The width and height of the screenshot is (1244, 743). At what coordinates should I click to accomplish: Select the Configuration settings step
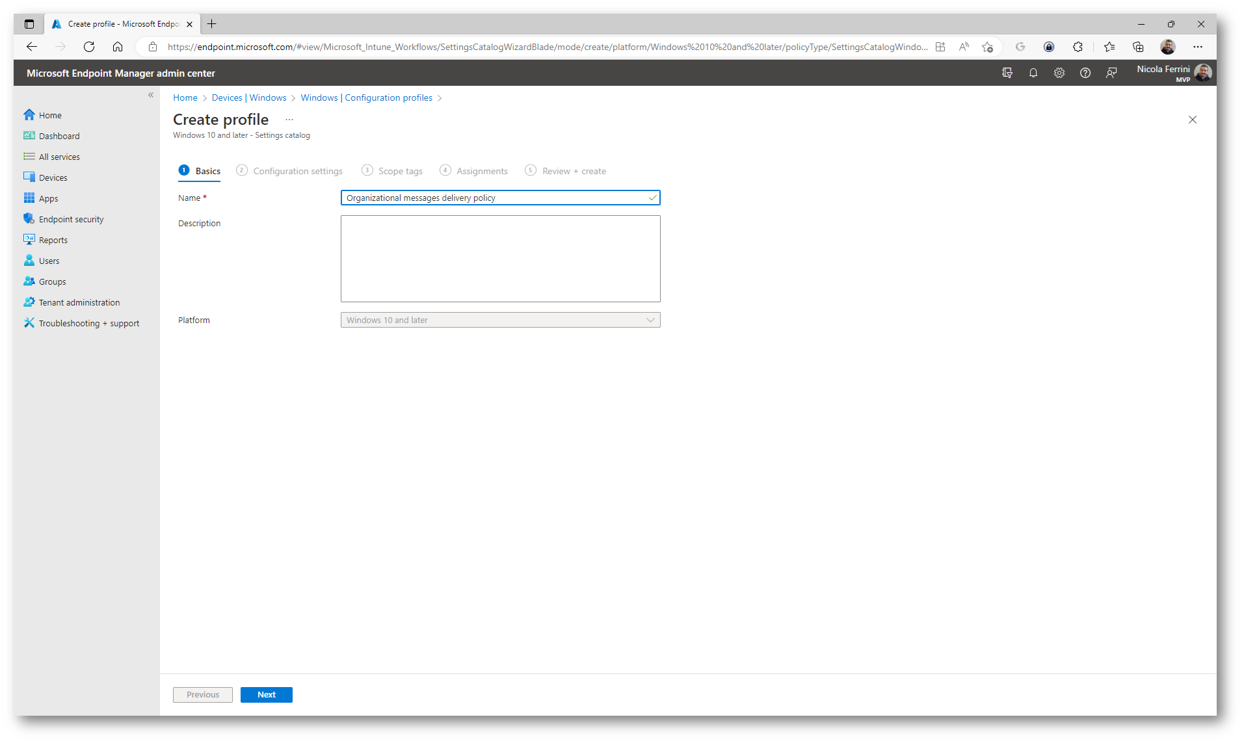pos(290,171)
